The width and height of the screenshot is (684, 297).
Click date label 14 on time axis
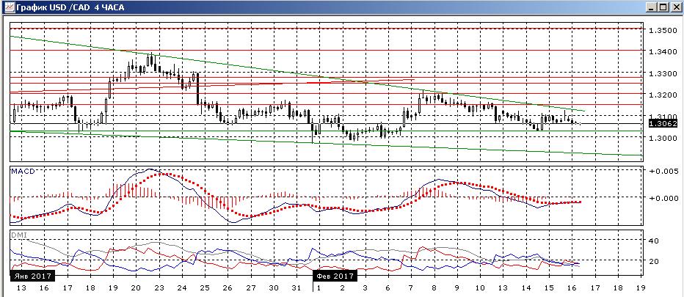[x=526, y=288]
